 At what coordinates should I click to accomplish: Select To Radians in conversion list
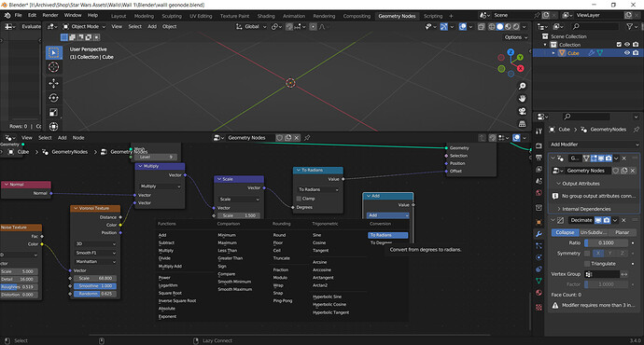(387, 235)
